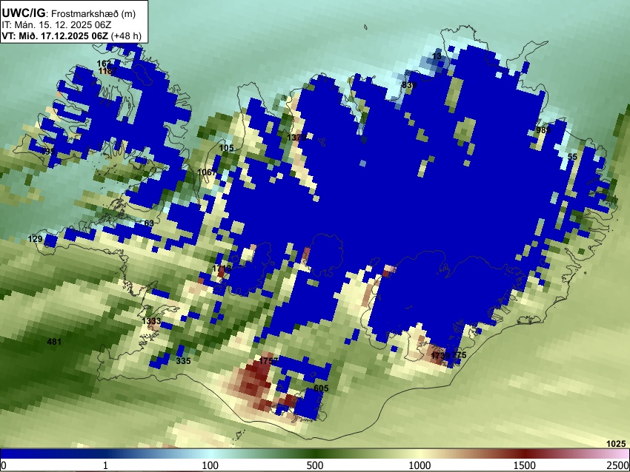Click the map value 1739
630x472 pixels.
pos(440,356)
